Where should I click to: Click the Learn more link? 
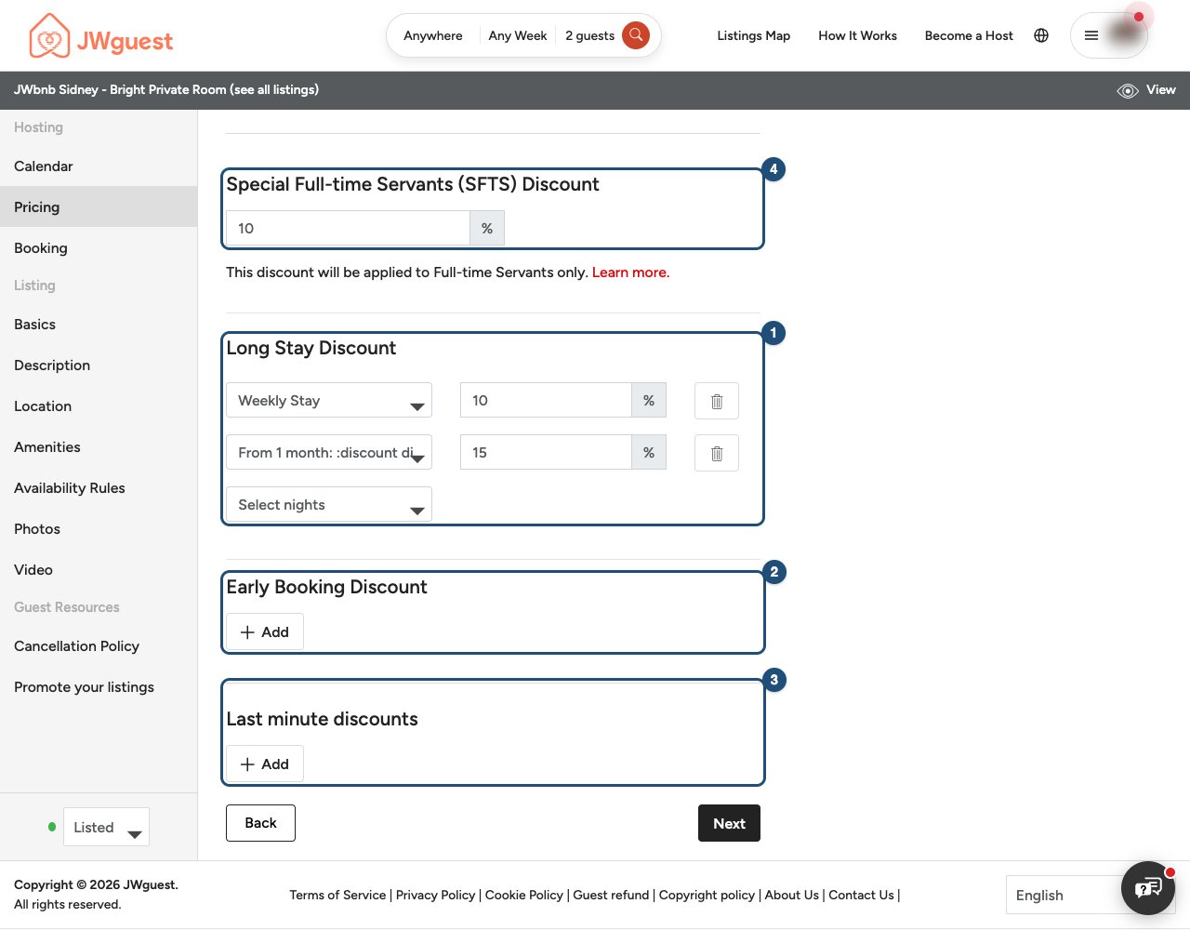click(x=630, y=272)
